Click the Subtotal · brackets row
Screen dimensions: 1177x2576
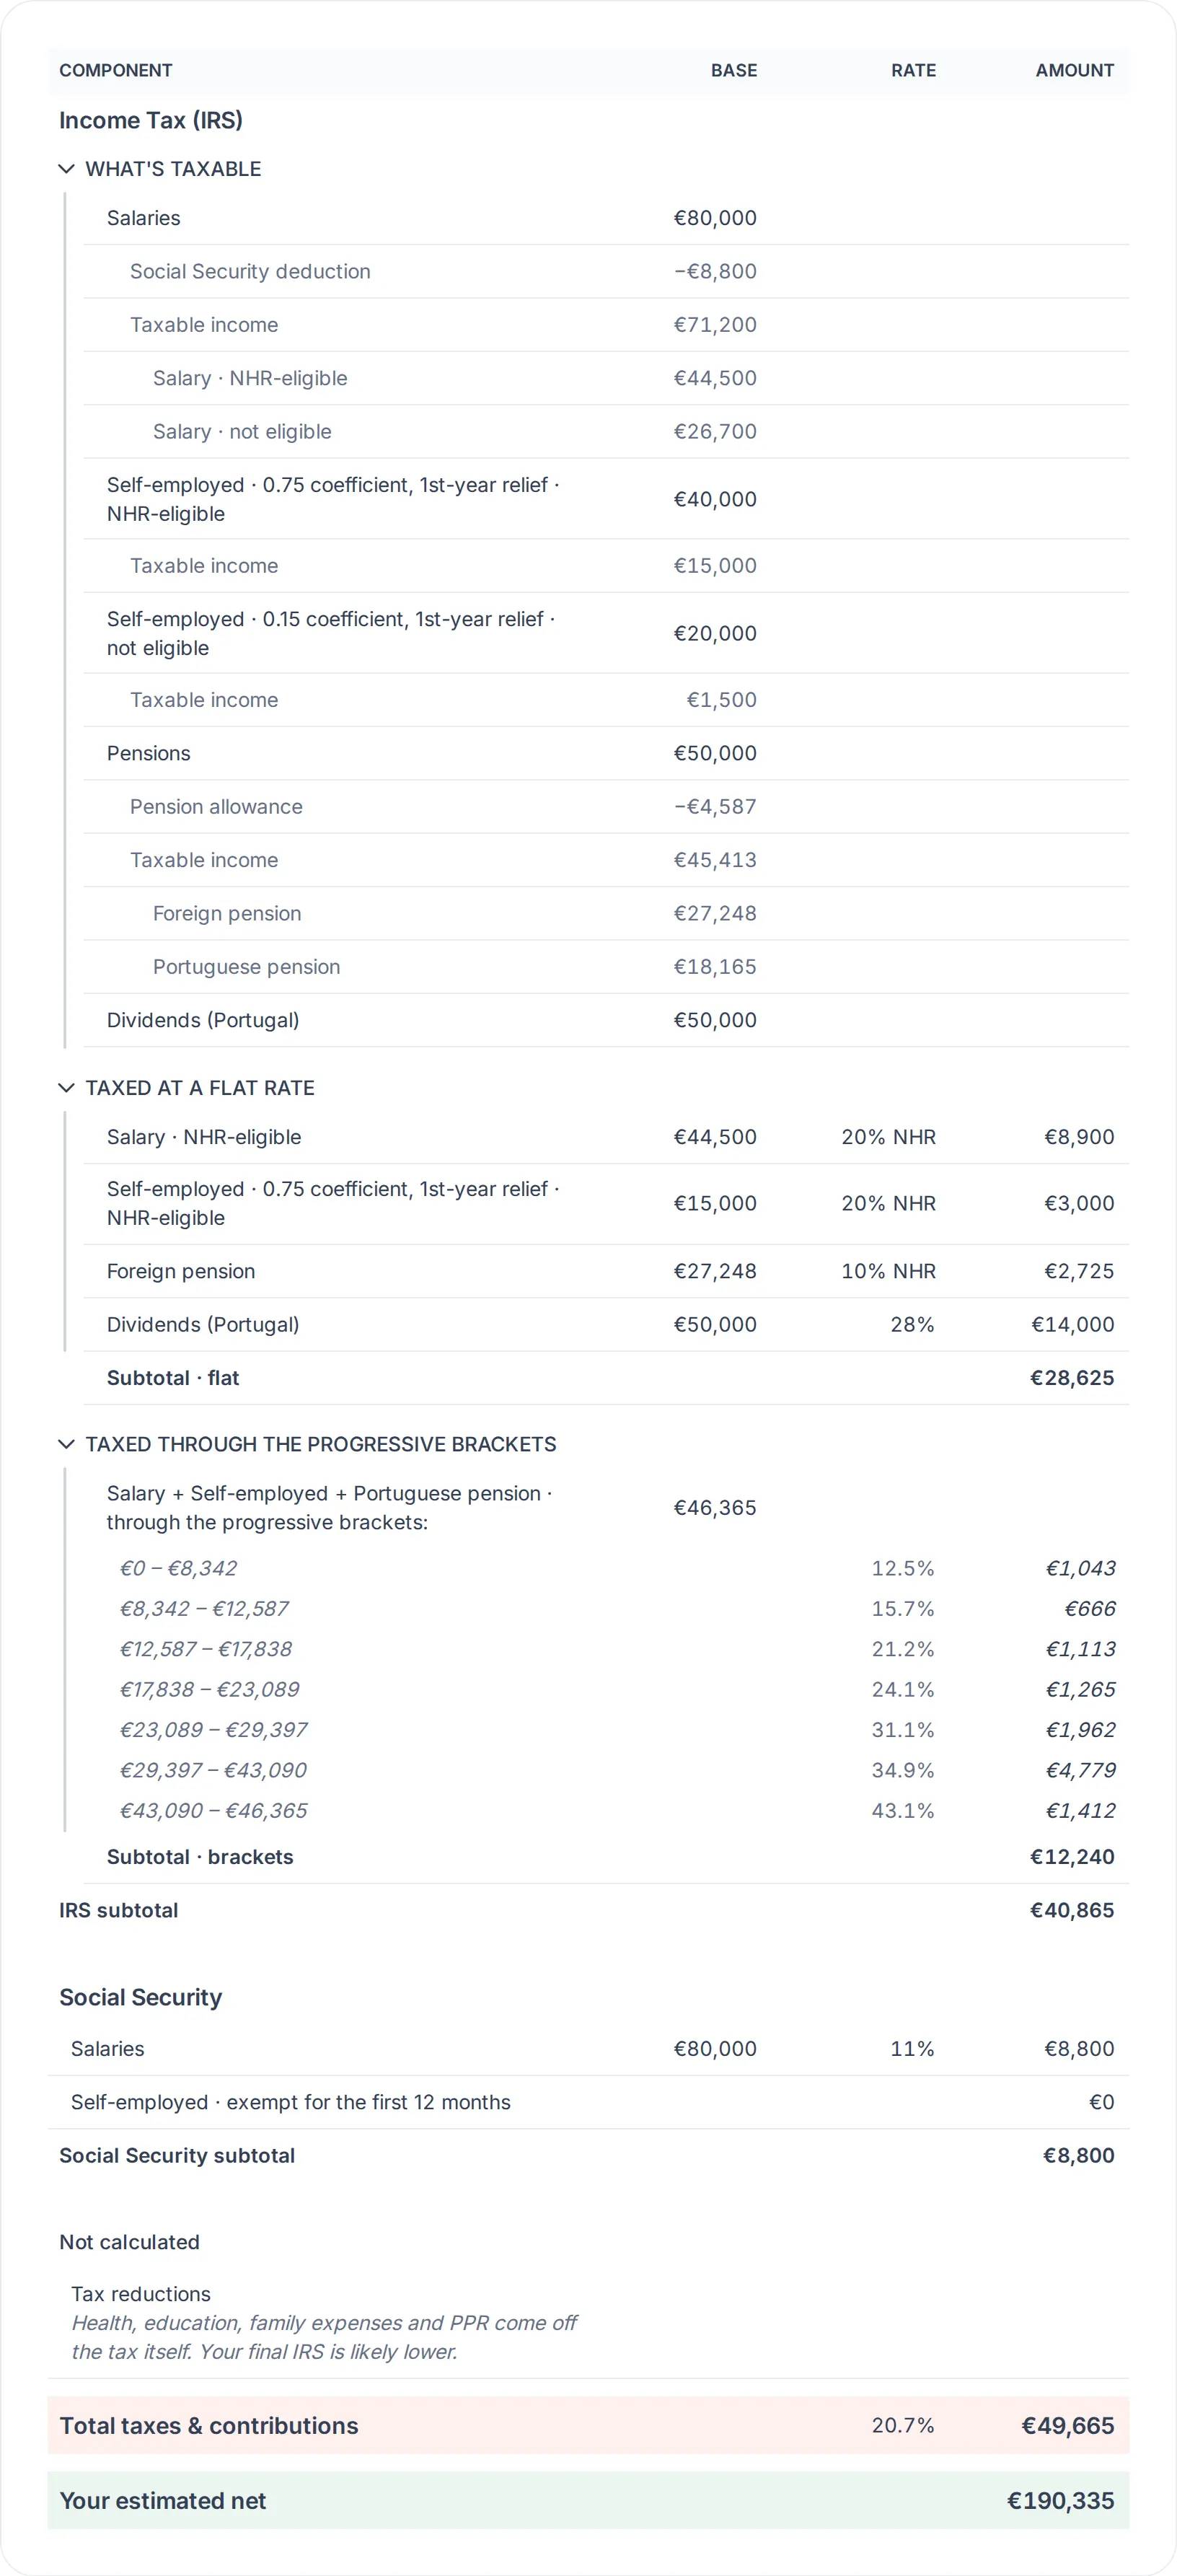pos(606,1857)
